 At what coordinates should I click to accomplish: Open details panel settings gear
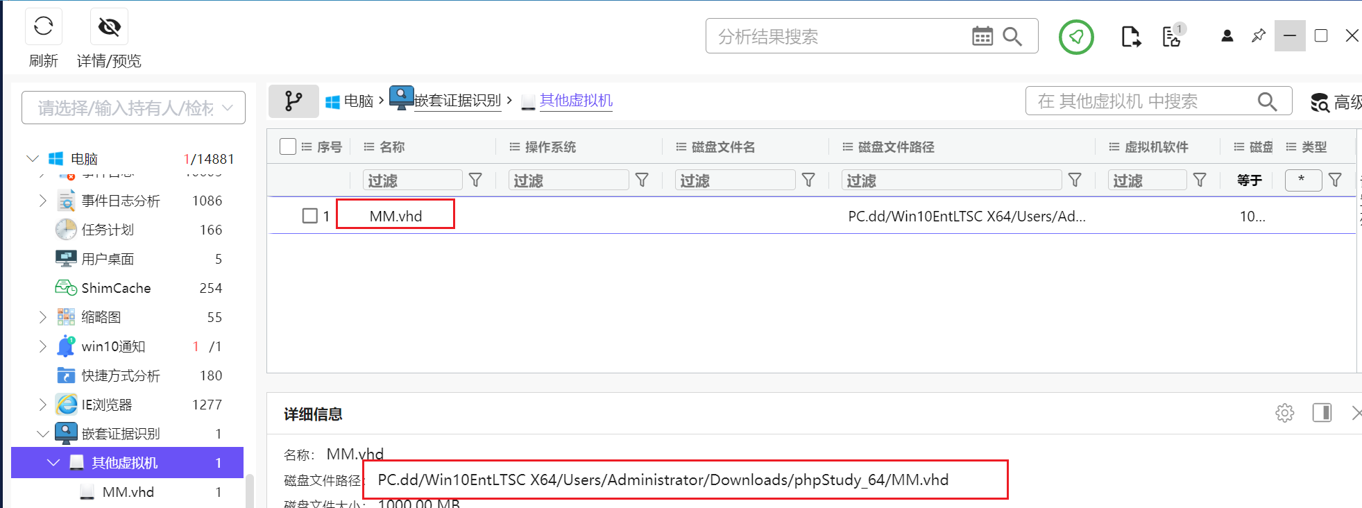pos(1284,413)
